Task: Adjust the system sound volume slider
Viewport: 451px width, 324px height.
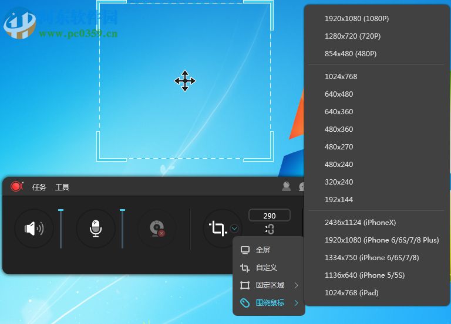Action: 60,228
